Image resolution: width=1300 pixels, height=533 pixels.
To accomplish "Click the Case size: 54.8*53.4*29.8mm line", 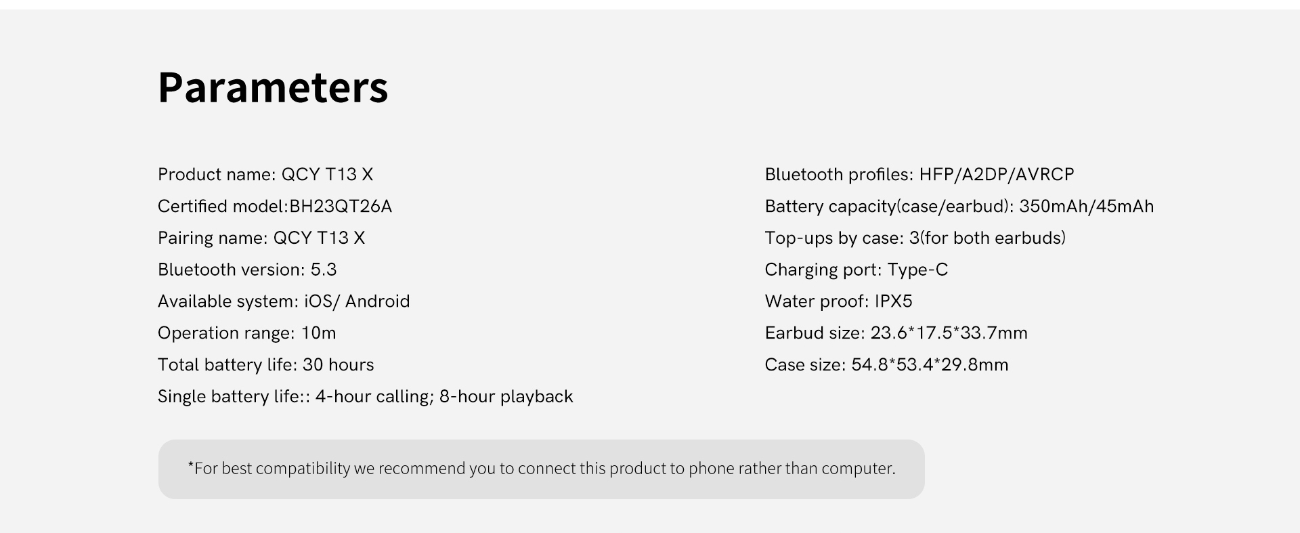I will point(886,365).
